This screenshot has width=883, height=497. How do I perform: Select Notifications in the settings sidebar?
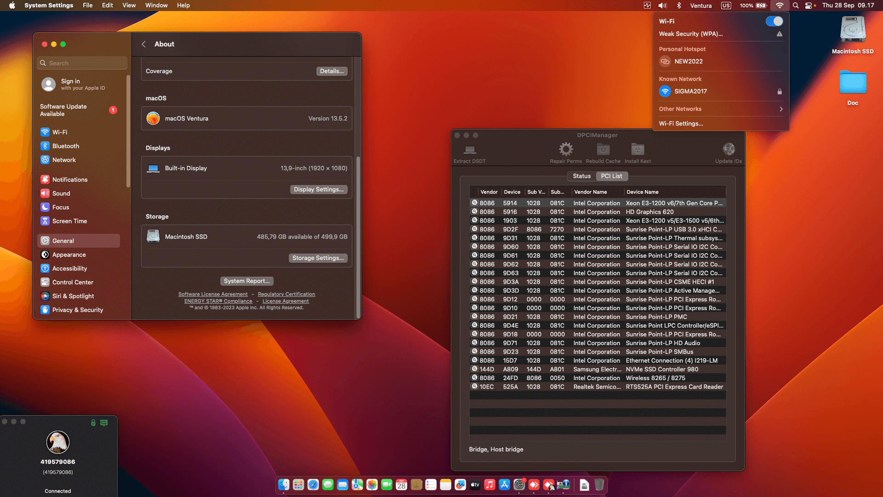click(70, 179)
